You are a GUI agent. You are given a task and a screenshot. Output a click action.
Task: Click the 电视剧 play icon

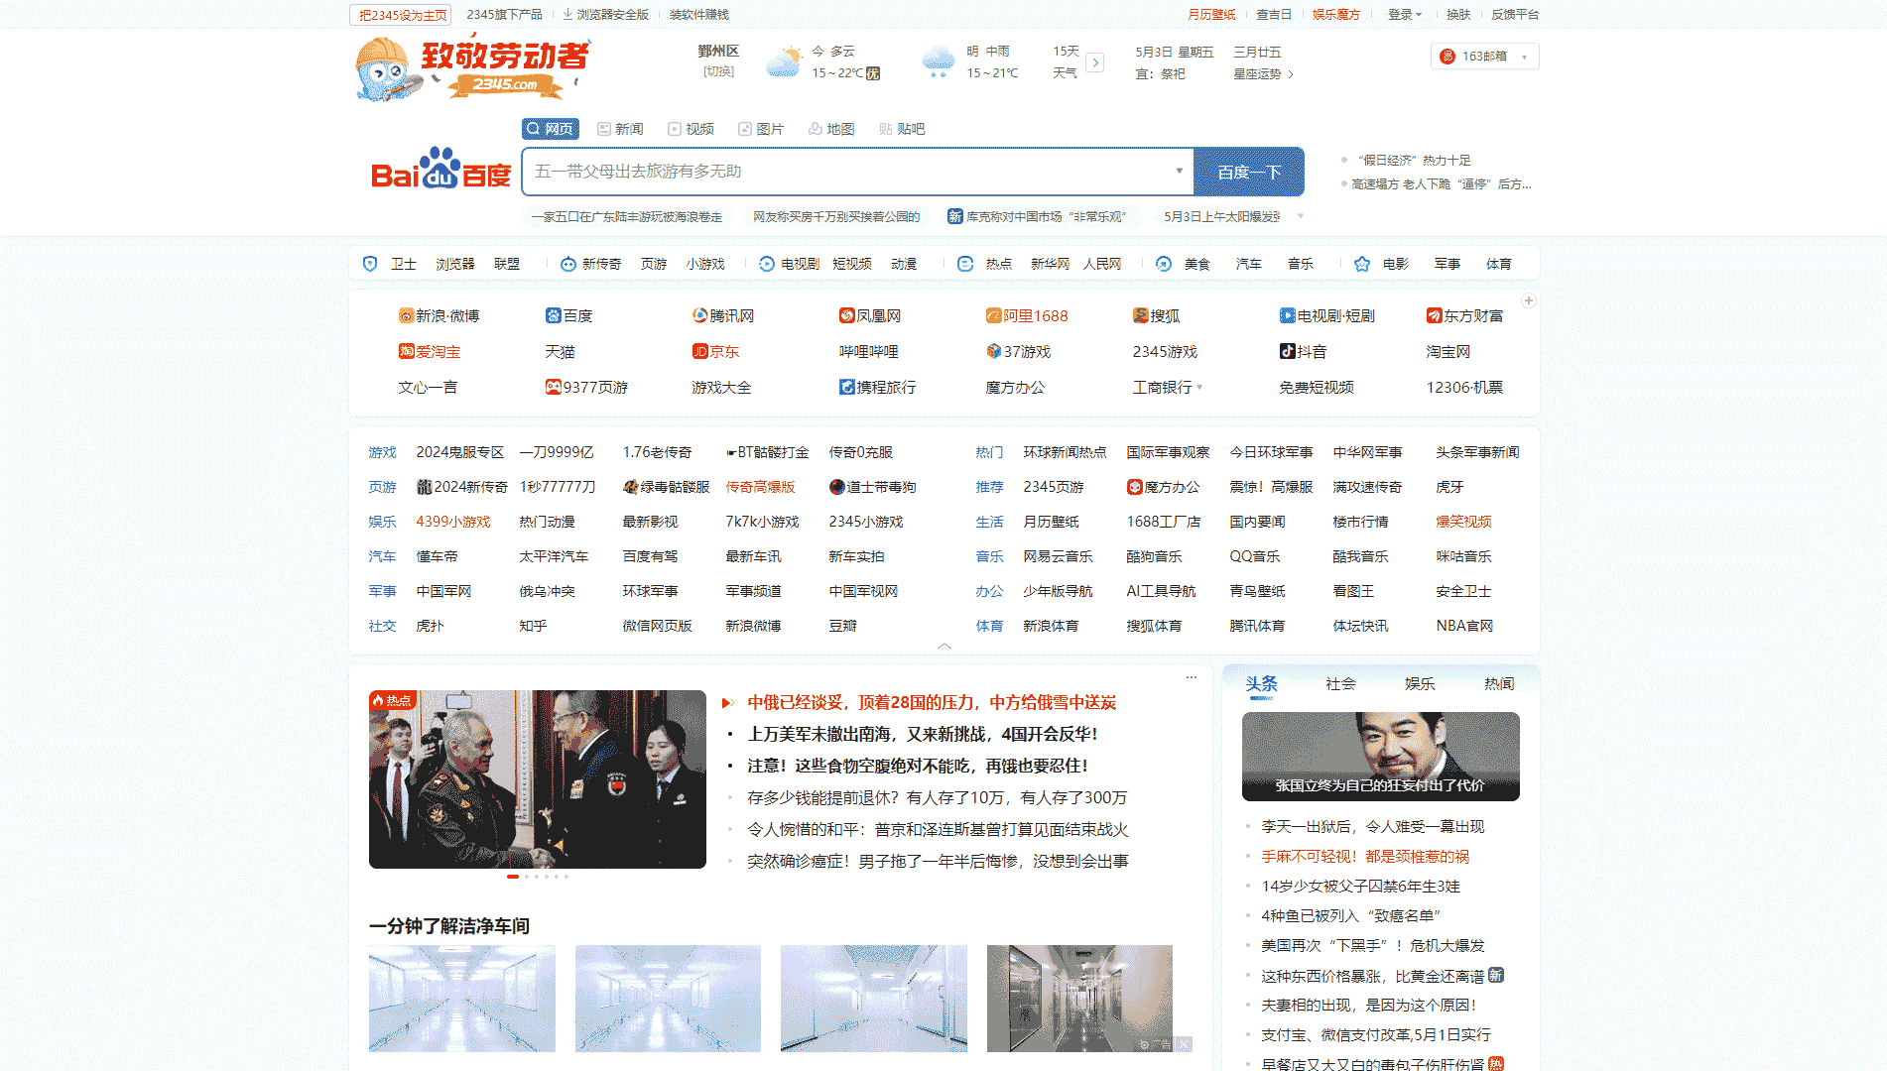pyautogui.click(x=767, y=264)
